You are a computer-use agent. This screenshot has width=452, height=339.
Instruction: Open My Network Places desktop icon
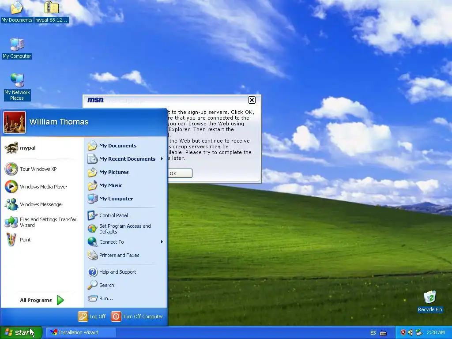point(17,87)
